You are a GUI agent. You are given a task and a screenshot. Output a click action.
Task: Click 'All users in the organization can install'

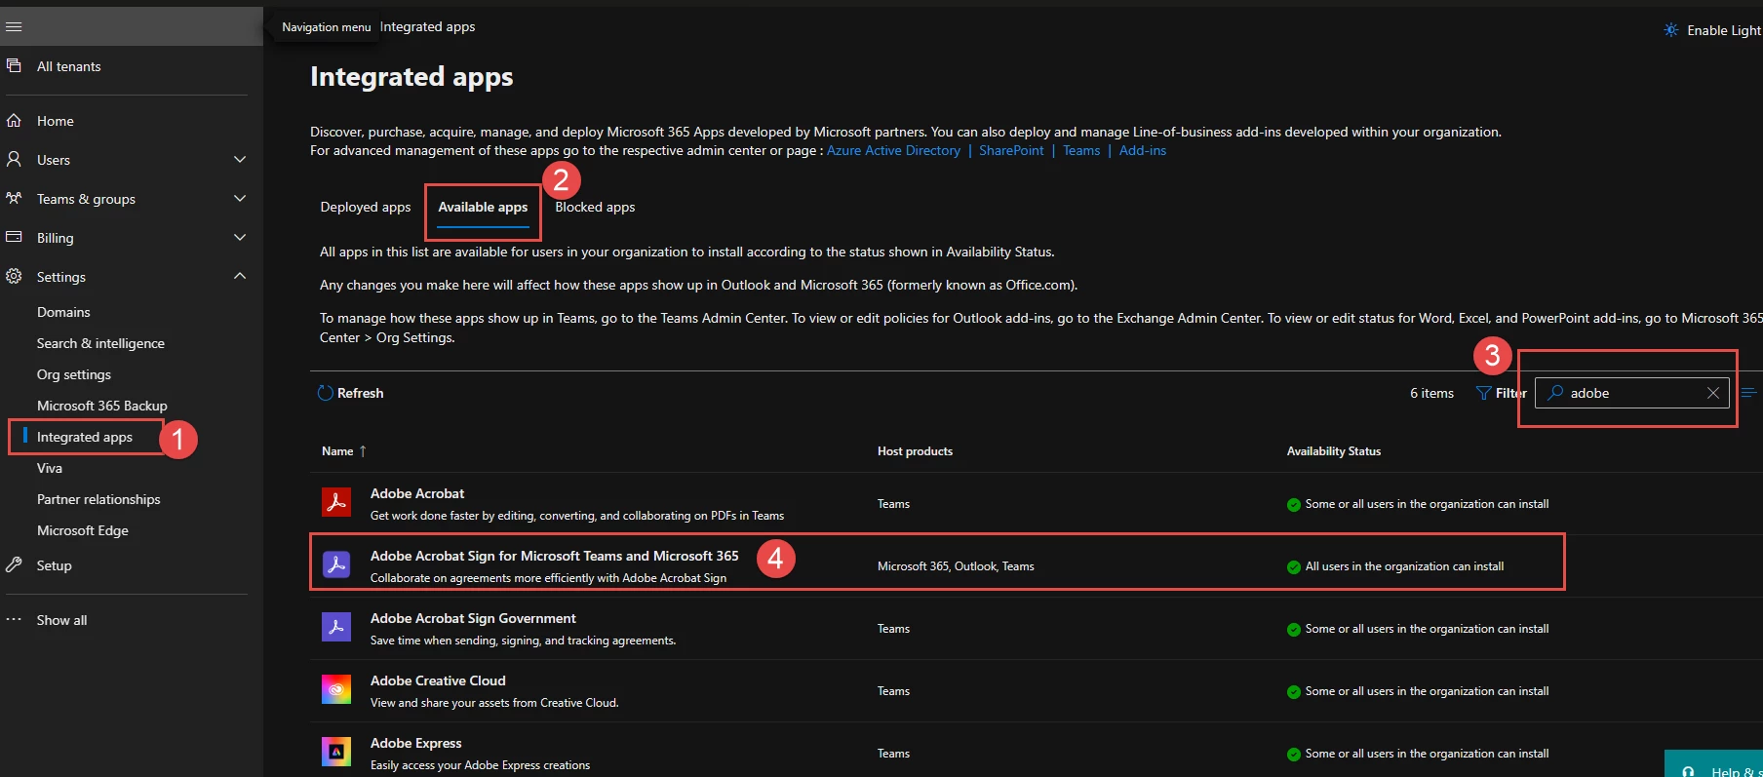1404,566
